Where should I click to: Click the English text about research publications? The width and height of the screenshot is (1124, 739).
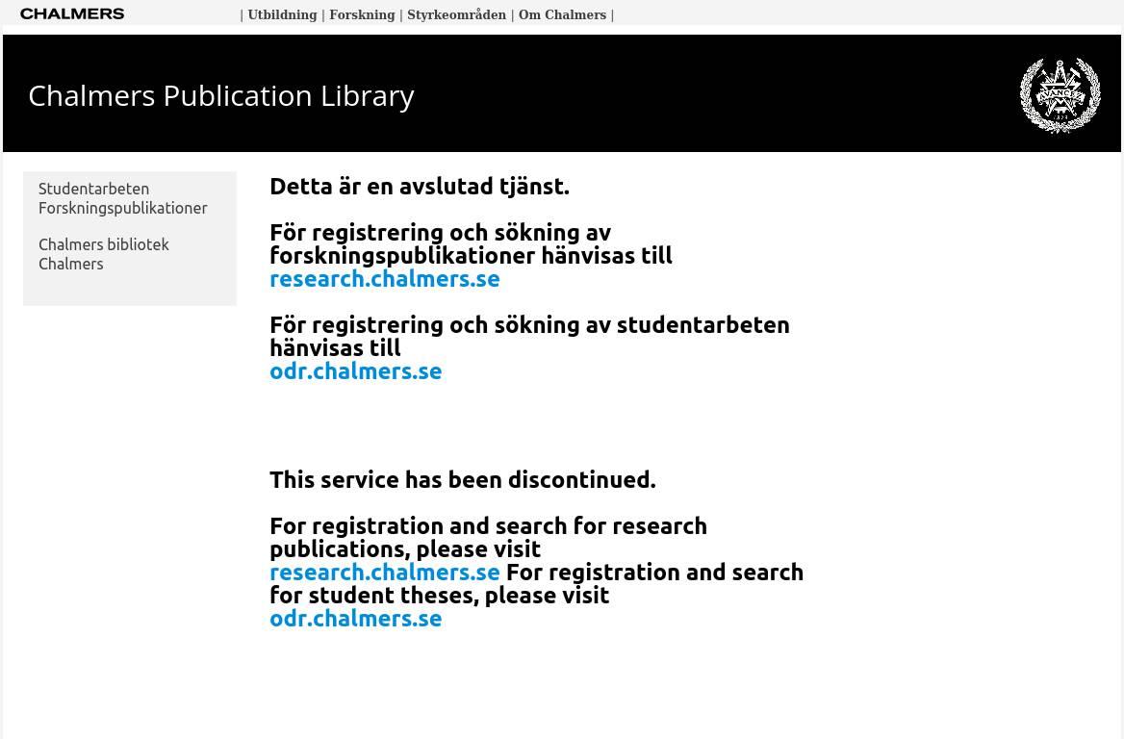coord(488,537)
